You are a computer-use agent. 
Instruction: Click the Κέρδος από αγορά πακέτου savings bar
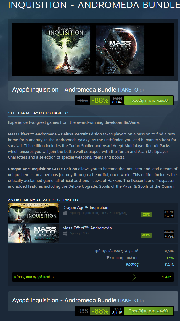pos(93,277)
